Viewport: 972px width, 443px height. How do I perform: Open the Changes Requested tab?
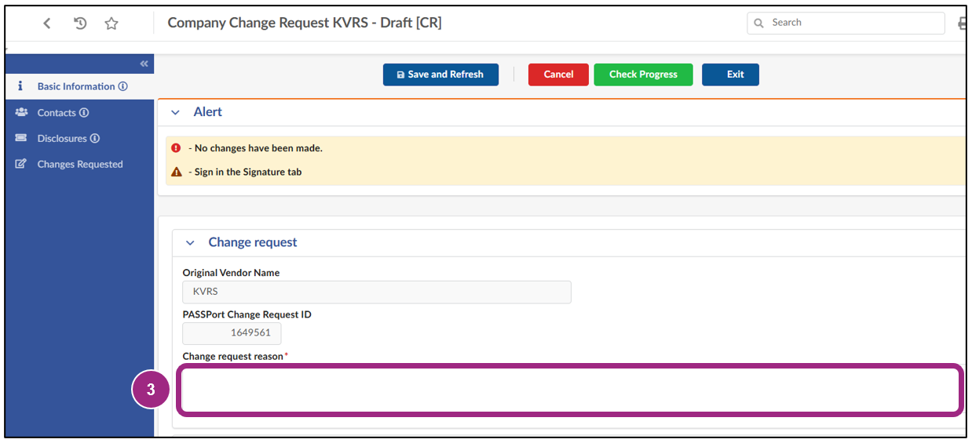click(79, 164)
